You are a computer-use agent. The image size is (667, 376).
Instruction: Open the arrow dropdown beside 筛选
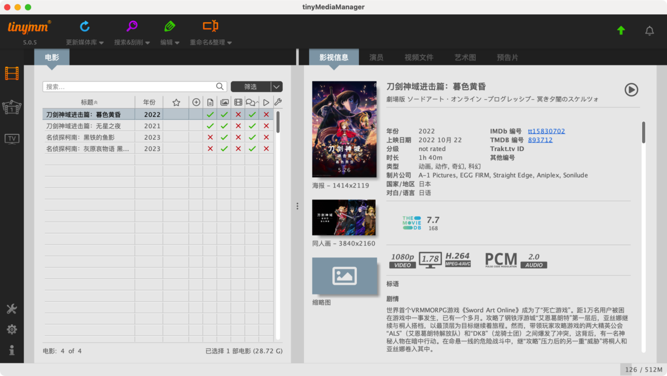click(277, 87)
